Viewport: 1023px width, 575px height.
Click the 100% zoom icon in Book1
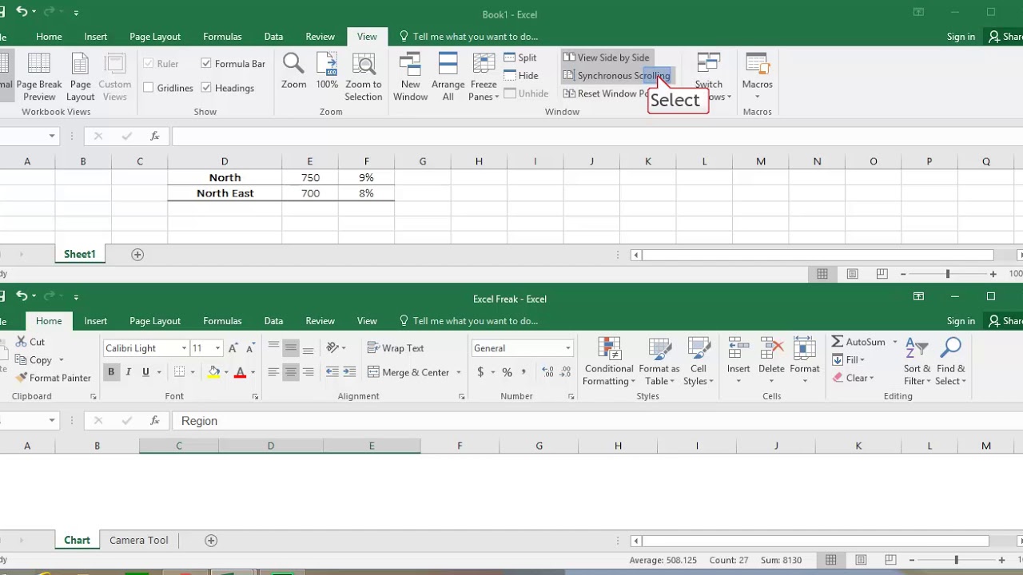pyautogui.click(x=327, y=70)
